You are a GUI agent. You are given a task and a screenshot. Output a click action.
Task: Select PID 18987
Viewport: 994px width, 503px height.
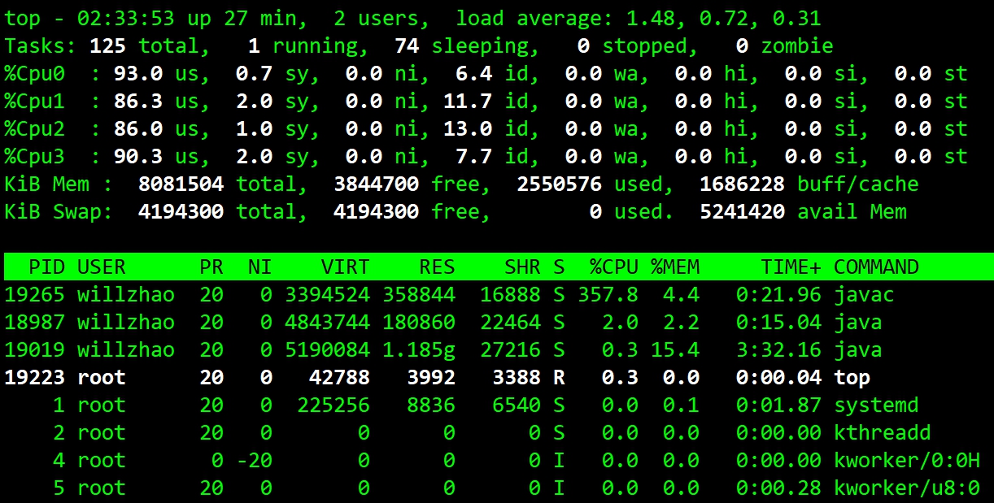[35, 322]
